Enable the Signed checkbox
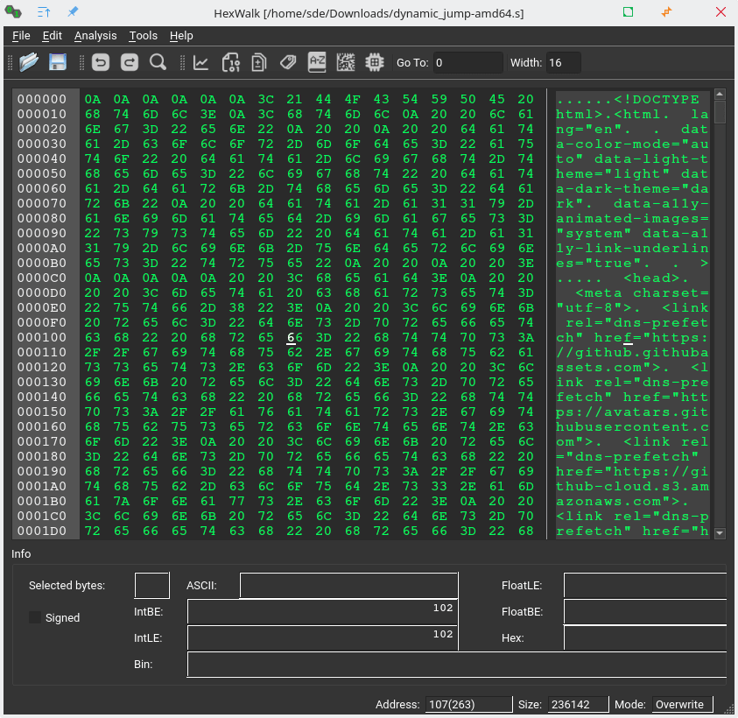The width and height of the screenshot is (738, 718). click(34, 617)
